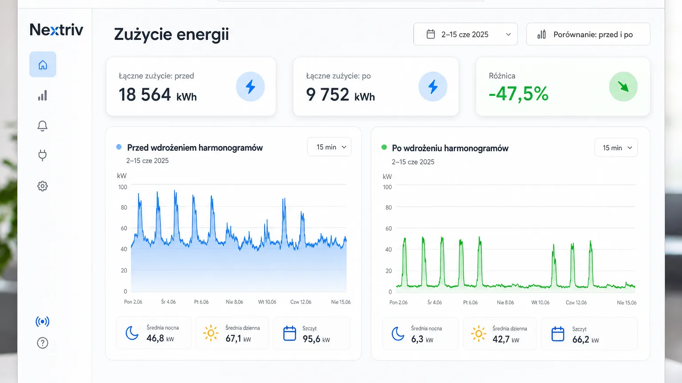Click moon icon beside 46,8 kW
Viewport: 682px width, 383px height.
click(x=132, y=333)
